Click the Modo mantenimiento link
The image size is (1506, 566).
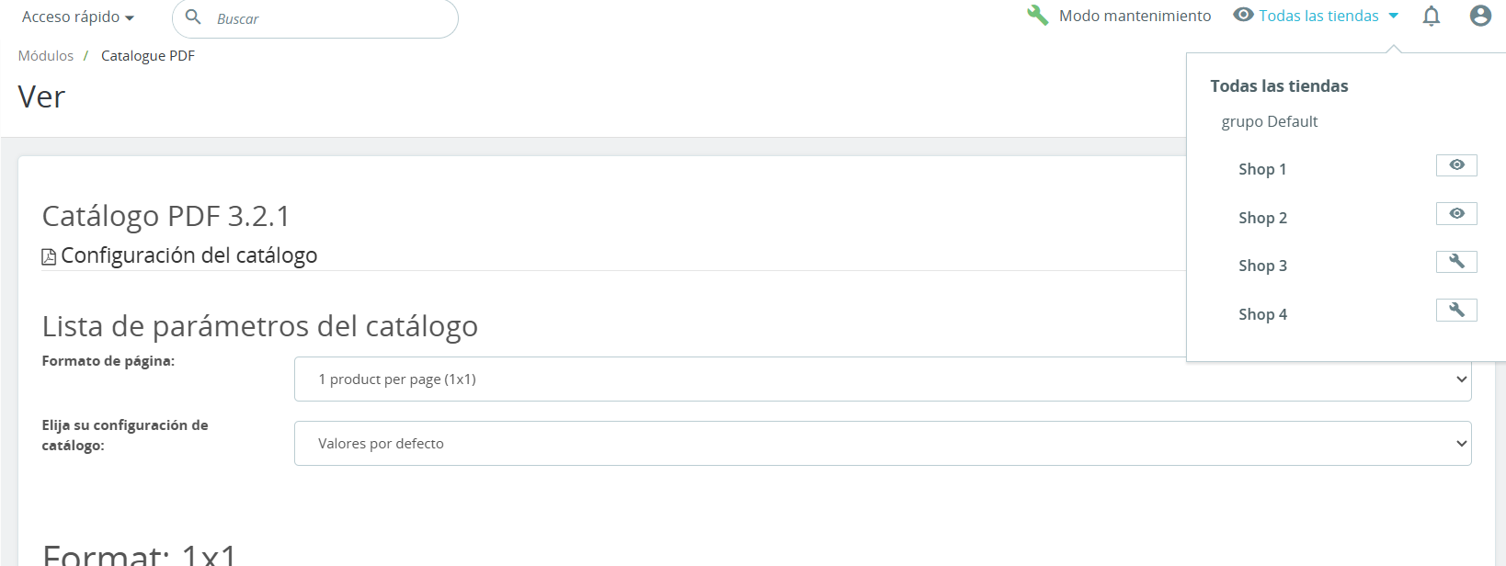tap(1135, 16)
